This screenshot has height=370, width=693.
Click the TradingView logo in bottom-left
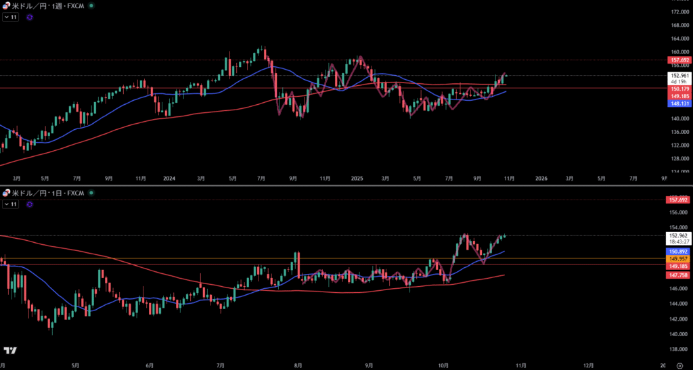click(10, 350)
